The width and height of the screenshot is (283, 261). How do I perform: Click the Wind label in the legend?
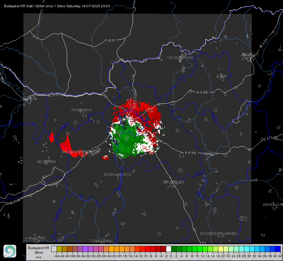(x=39, y=253)
